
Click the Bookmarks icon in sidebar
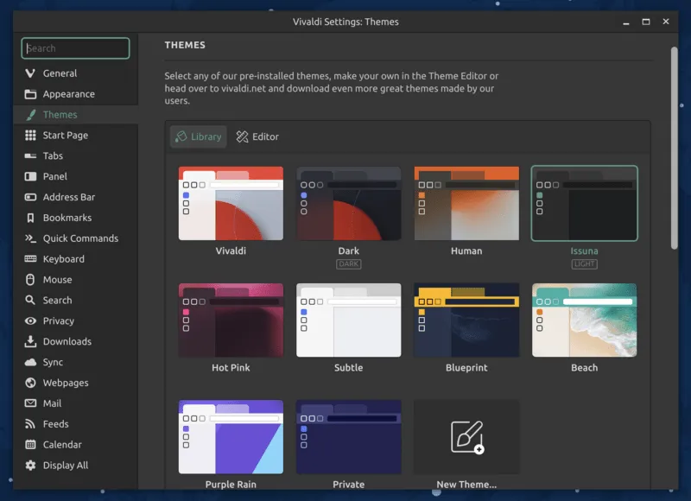pos(31,218)
